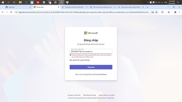Open taskbar Search magnifier

[8, 2]
